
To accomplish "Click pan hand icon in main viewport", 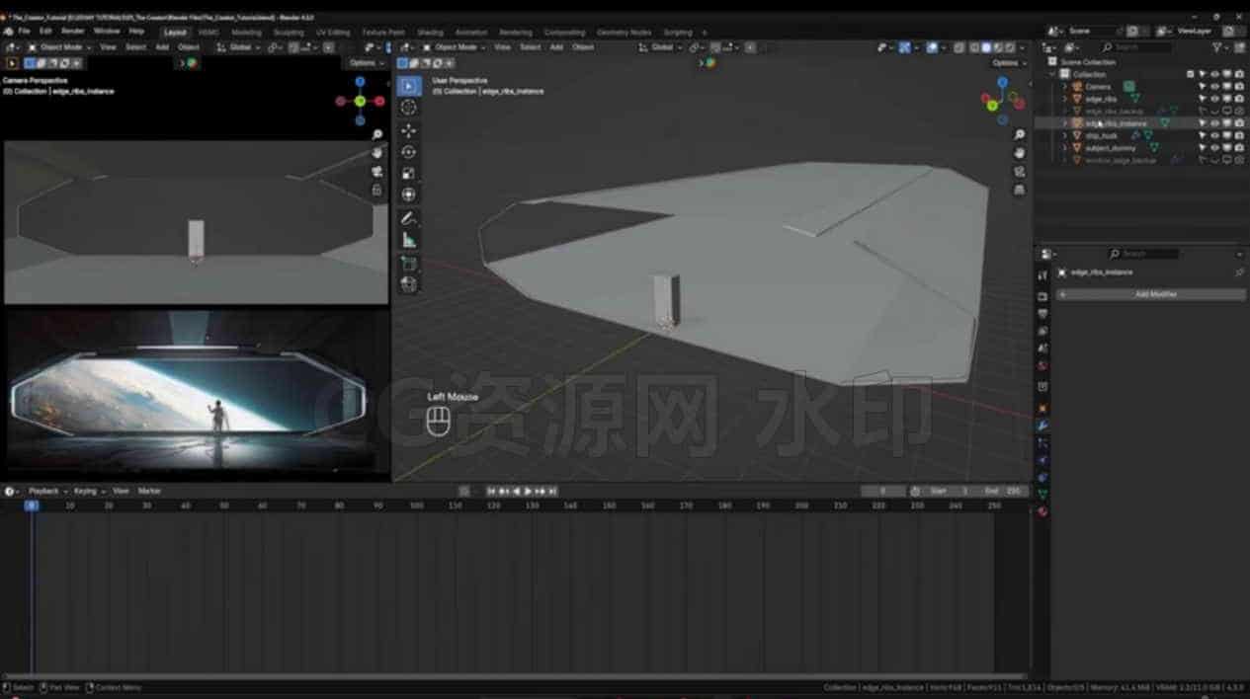I will click(1020, 153).
